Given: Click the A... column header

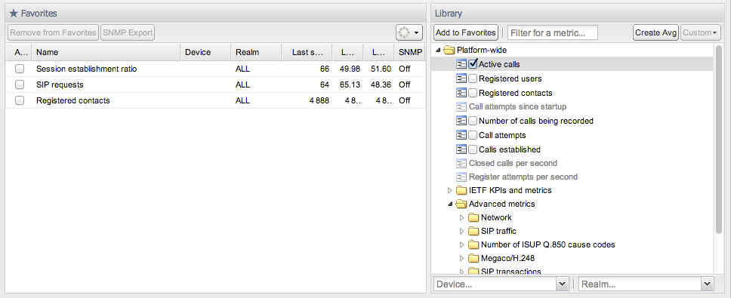Looking at the screenshot, I should [x=19, y=52].
